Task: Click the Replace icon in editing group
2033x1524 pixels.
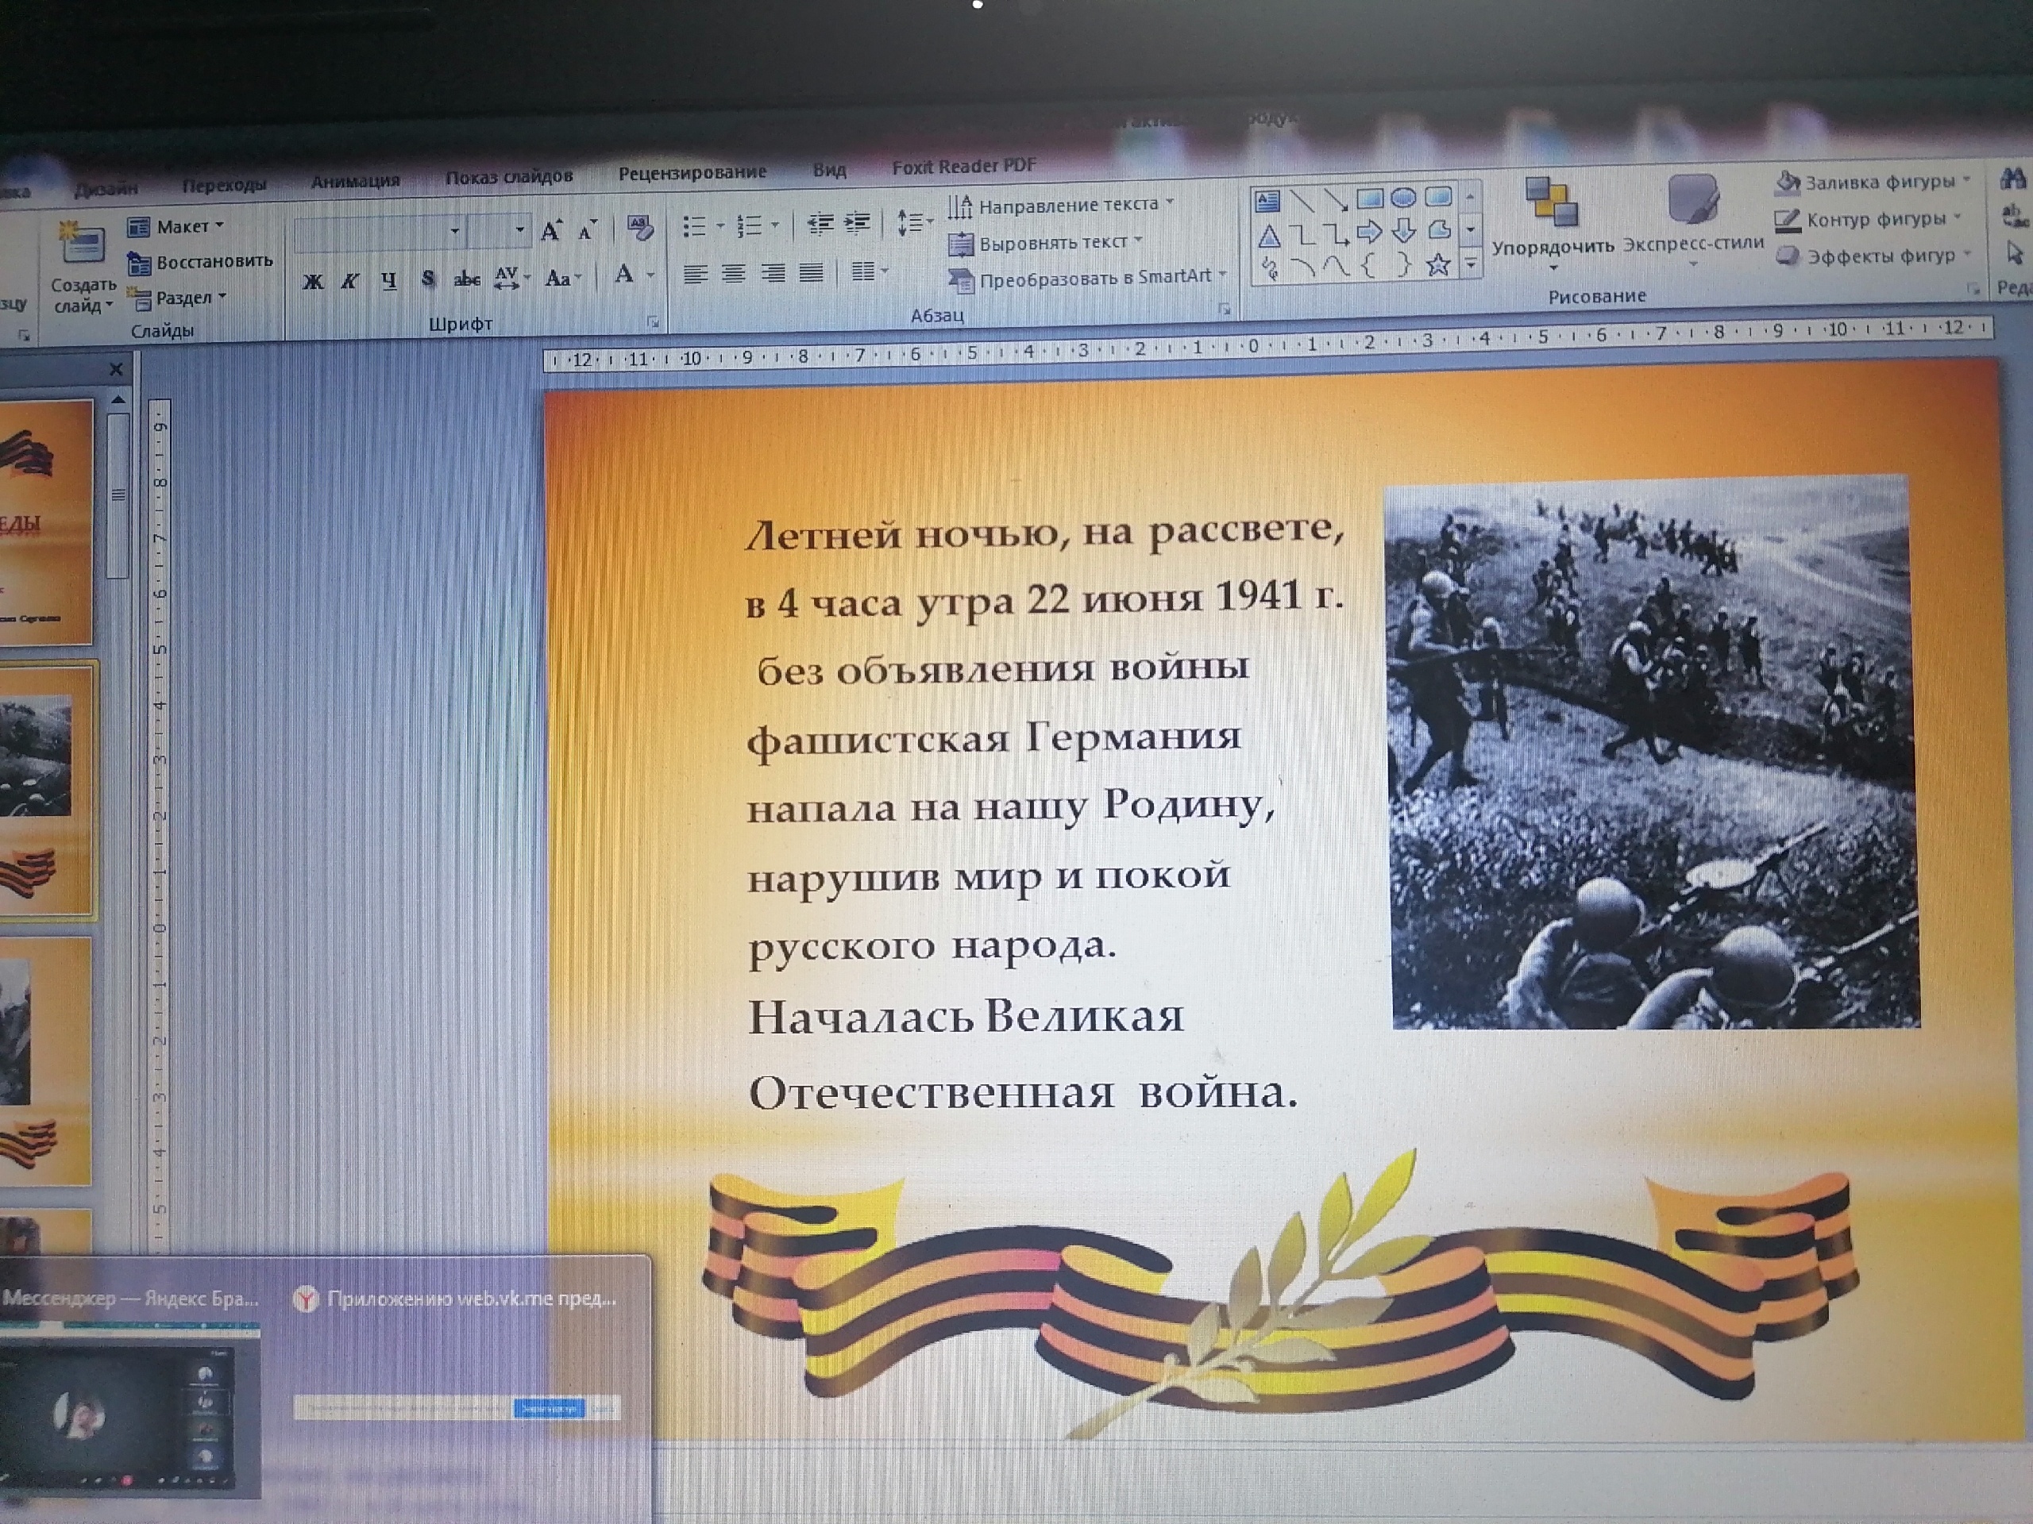Action: tap(2015, 217)
